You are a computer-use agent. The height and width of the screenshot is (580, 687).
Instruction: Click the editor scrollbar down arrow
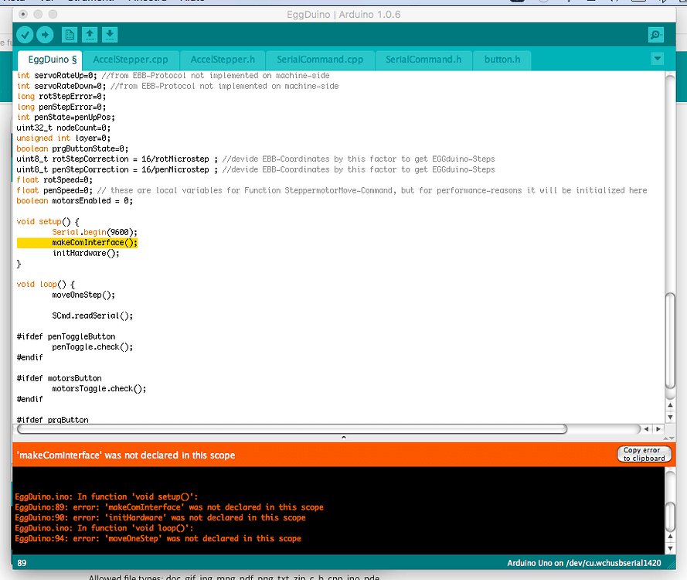point(670,416)
